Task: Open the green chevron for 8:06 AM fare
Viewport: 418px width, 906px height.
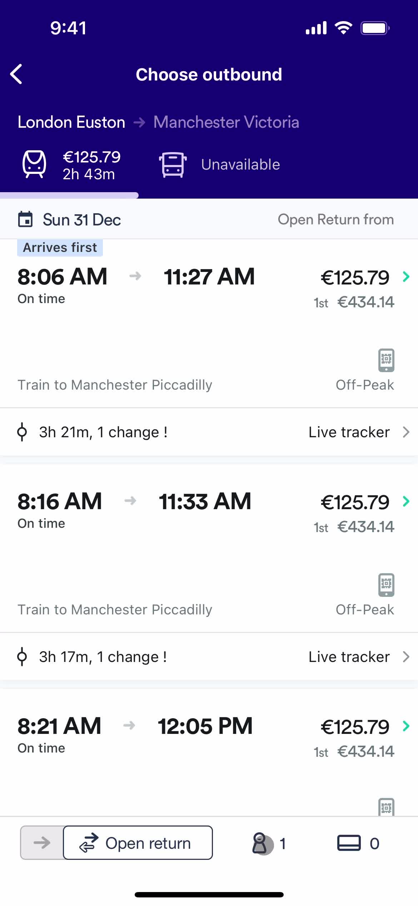Action: tap(406, 277)
